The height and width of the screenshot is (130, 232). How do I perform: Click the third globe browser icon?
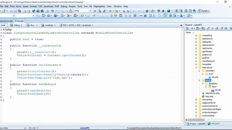coord(42,11)
